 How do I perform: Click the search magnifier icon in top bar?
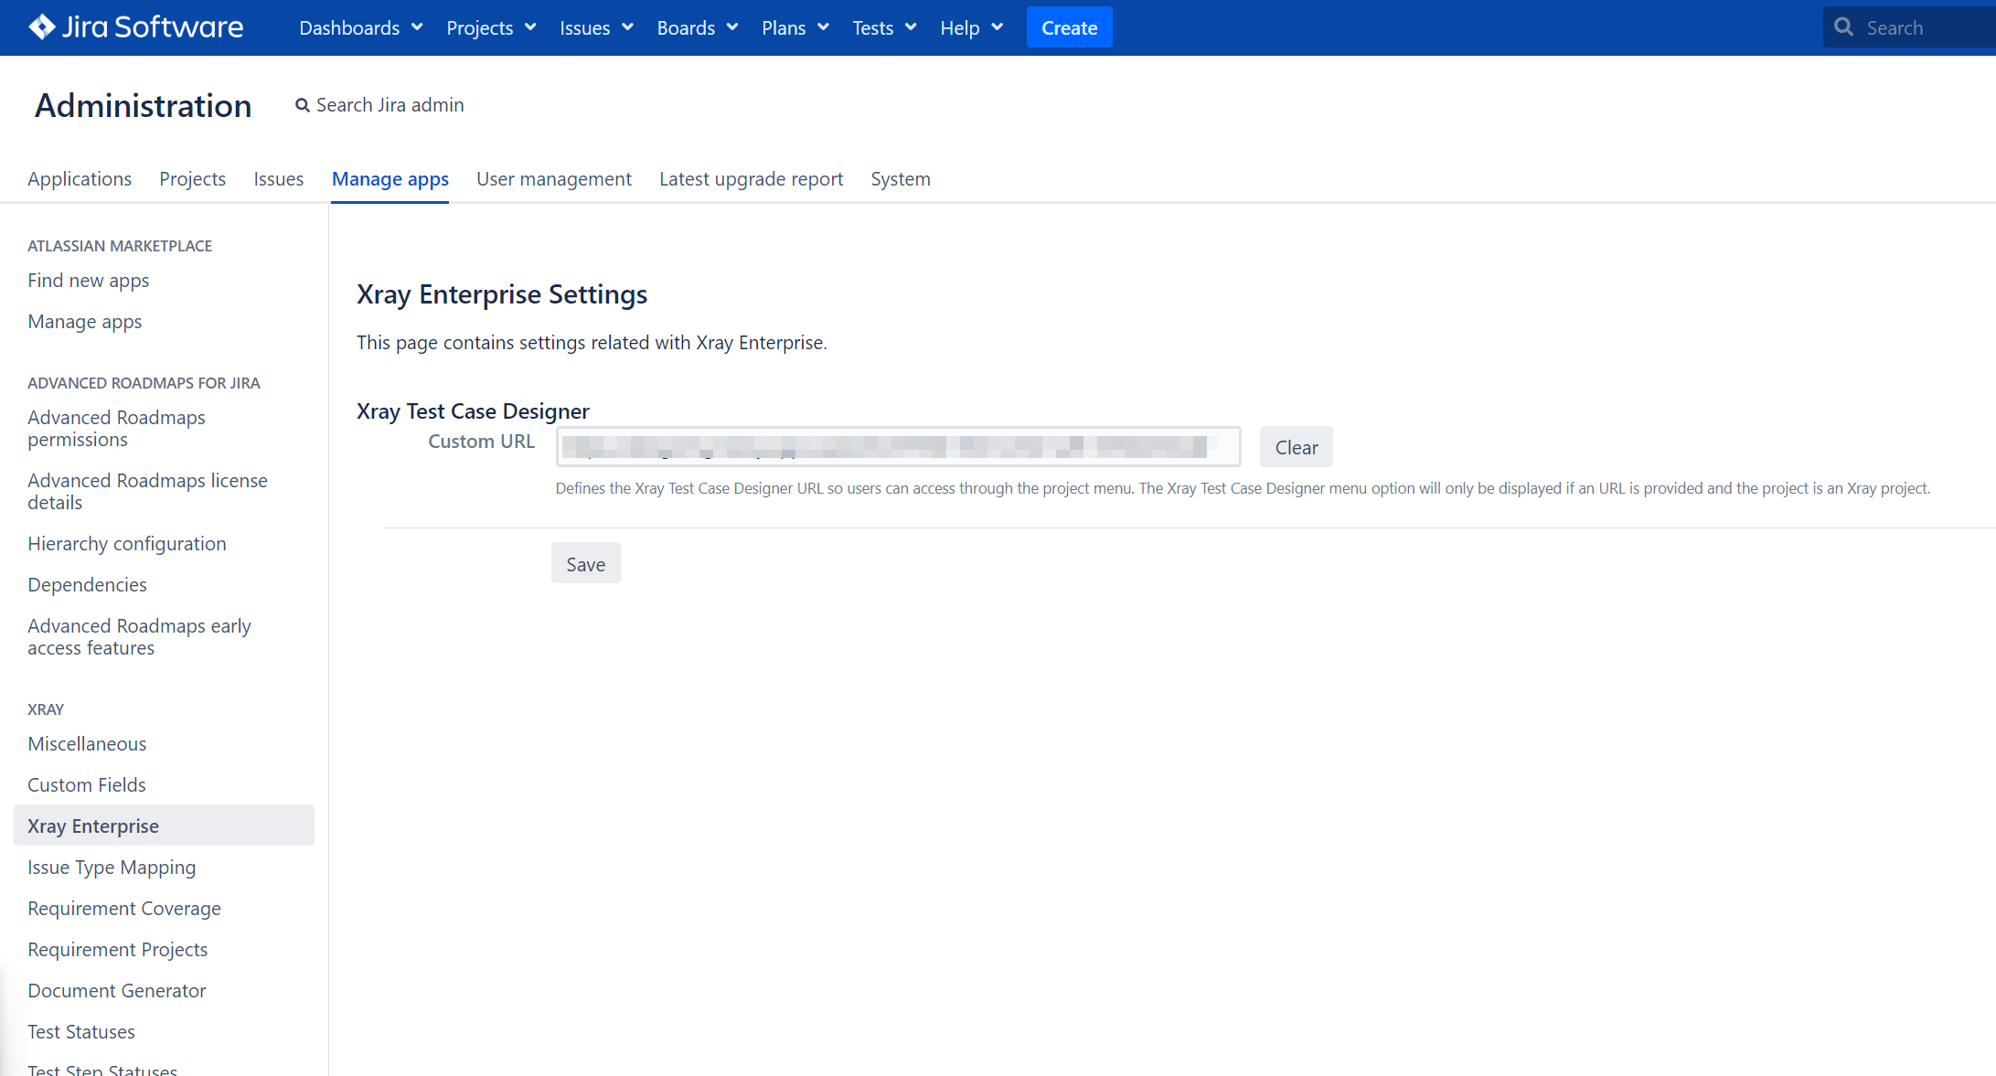click(1844, 27)
